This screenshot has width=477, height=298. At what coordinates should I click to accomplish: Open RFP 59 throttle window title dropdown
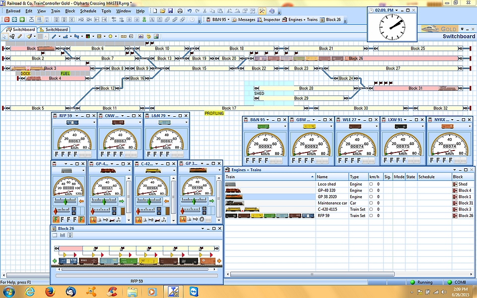pos(77,116)
